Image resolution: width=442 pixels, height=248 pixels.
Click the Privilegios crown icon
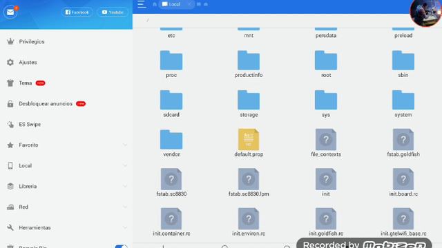tap(10, 41)
